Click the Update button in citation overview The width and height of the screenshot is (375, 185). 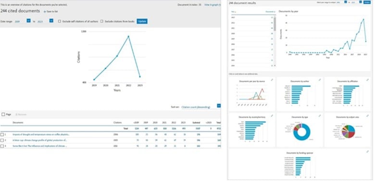pos(142,21)
